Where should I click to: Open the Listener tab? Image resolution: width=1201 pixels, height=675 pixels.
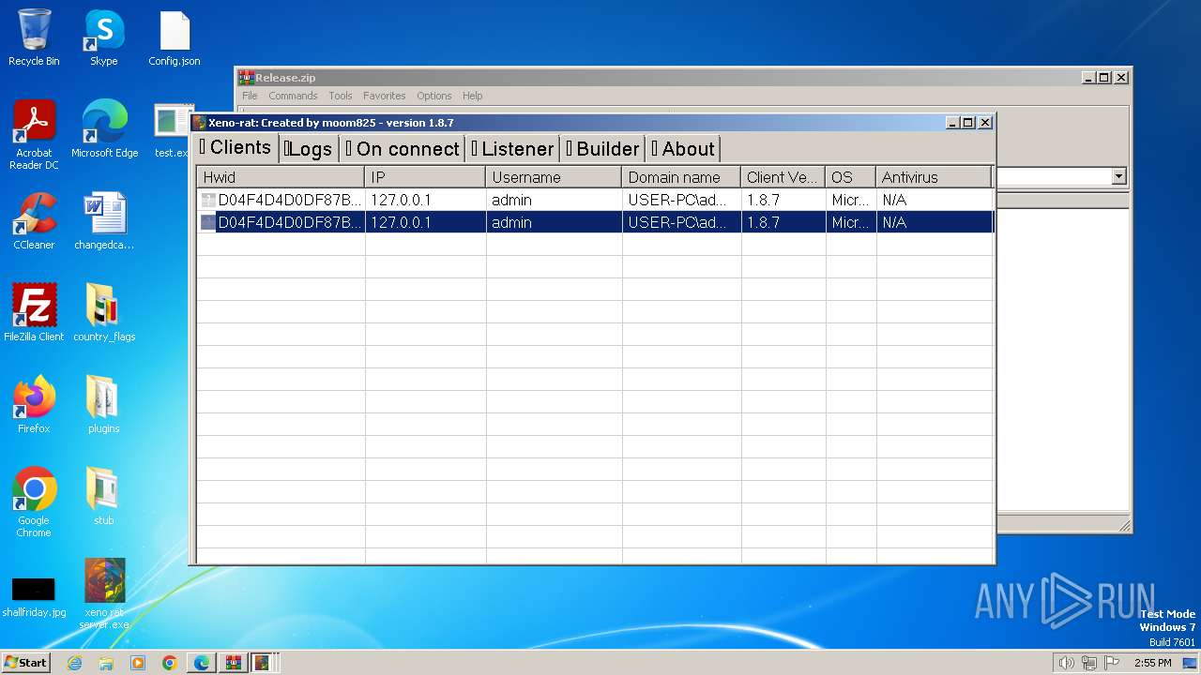pyautogui.click(x=512, y=149)
